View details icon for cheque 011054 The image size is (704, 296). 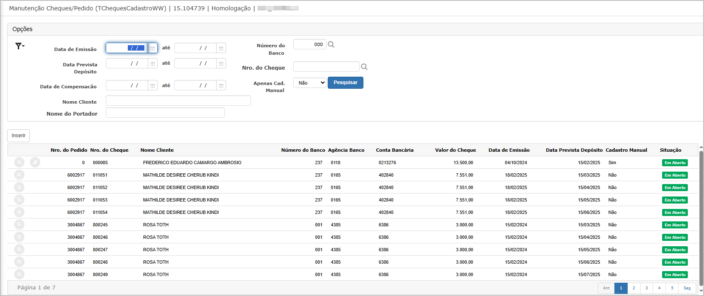19,212
